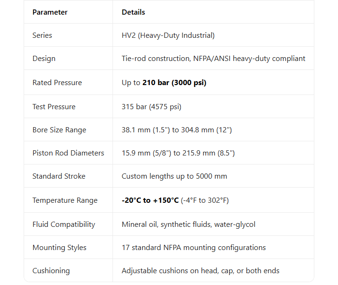Click the Bore Size Range label
This screenshot has width=338, height=285.
59,130
